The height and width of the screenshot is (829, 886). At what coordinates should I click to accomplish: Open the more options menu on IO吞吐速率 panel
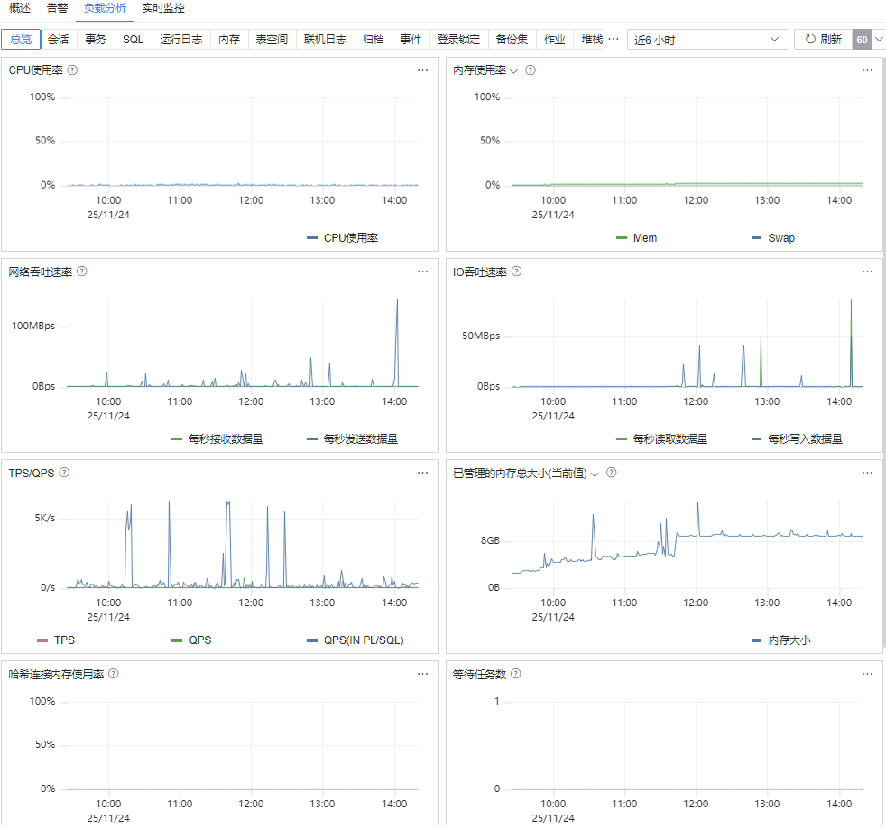[867, 272]
